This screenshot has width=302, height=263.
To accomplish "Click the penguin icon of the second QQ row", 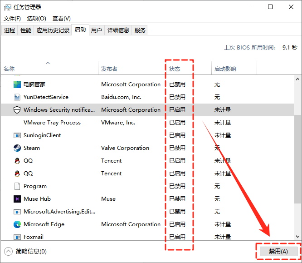I will pyautogui.click(x=17, y=174).
